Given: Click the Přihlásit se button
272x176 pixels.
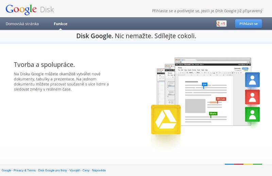Looking at the screenshot, I should [249, 24].
